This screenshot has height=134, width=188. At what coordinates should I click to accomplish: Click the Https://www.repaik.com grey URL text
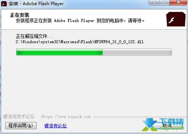[x=66, y=117]
